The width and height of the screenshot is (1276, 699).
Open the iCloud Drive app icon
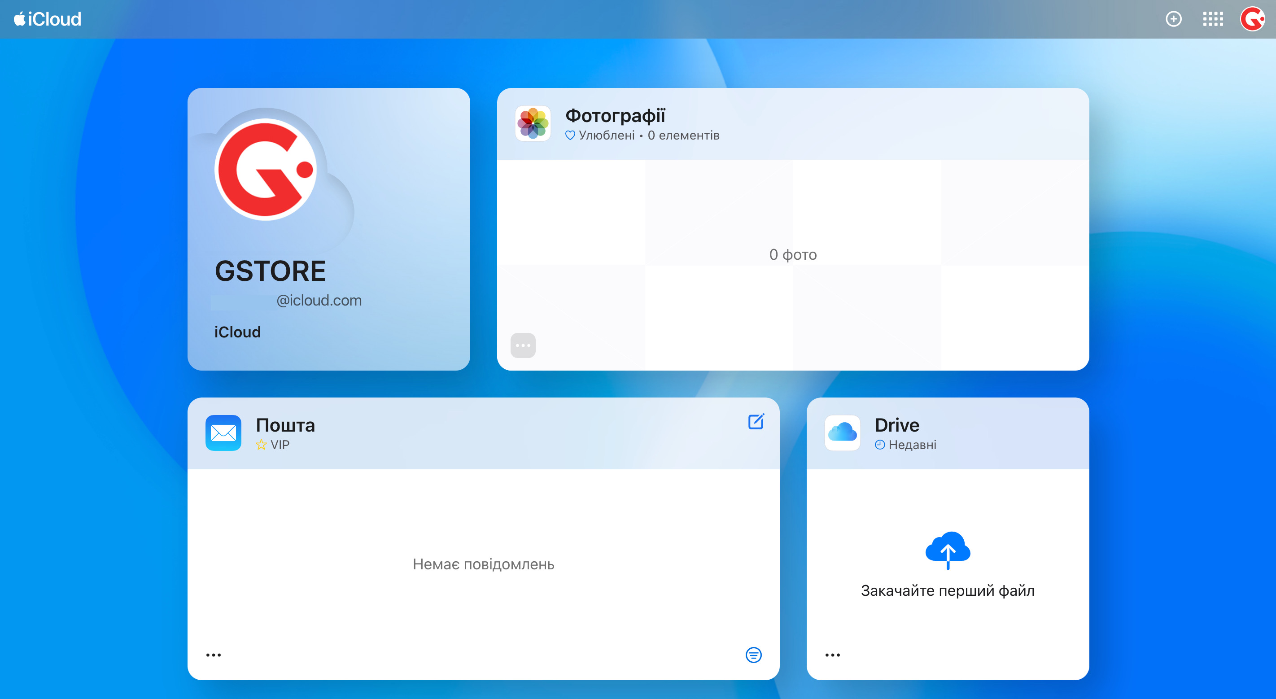pos(842,433)
